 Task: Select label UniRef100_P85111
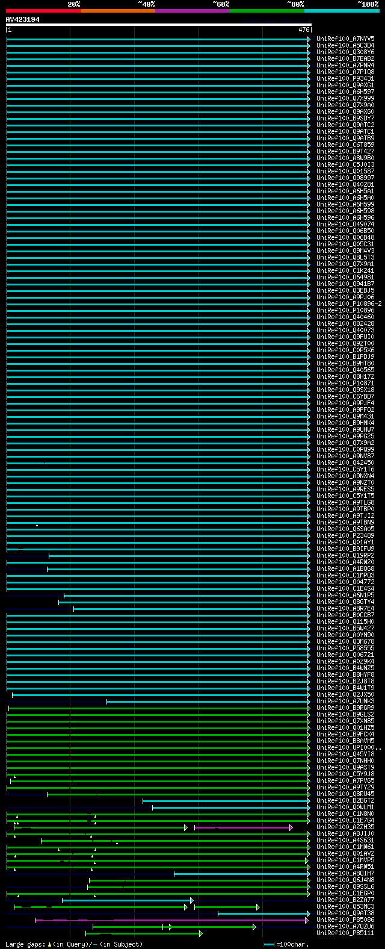click(x=345, y=933)
